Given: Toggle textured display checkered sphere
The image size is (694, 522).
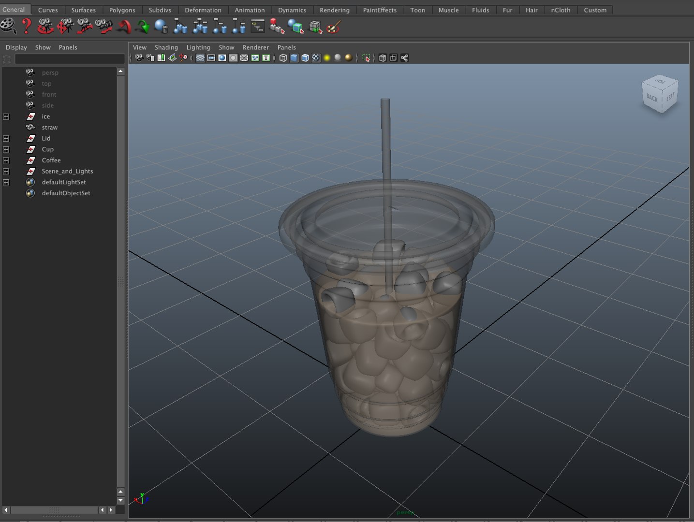Looking at the screenshot, I should tap(316, 58).
